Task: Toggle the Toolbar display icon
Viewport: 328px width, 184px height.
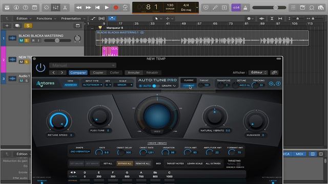Action: point(34,8)
